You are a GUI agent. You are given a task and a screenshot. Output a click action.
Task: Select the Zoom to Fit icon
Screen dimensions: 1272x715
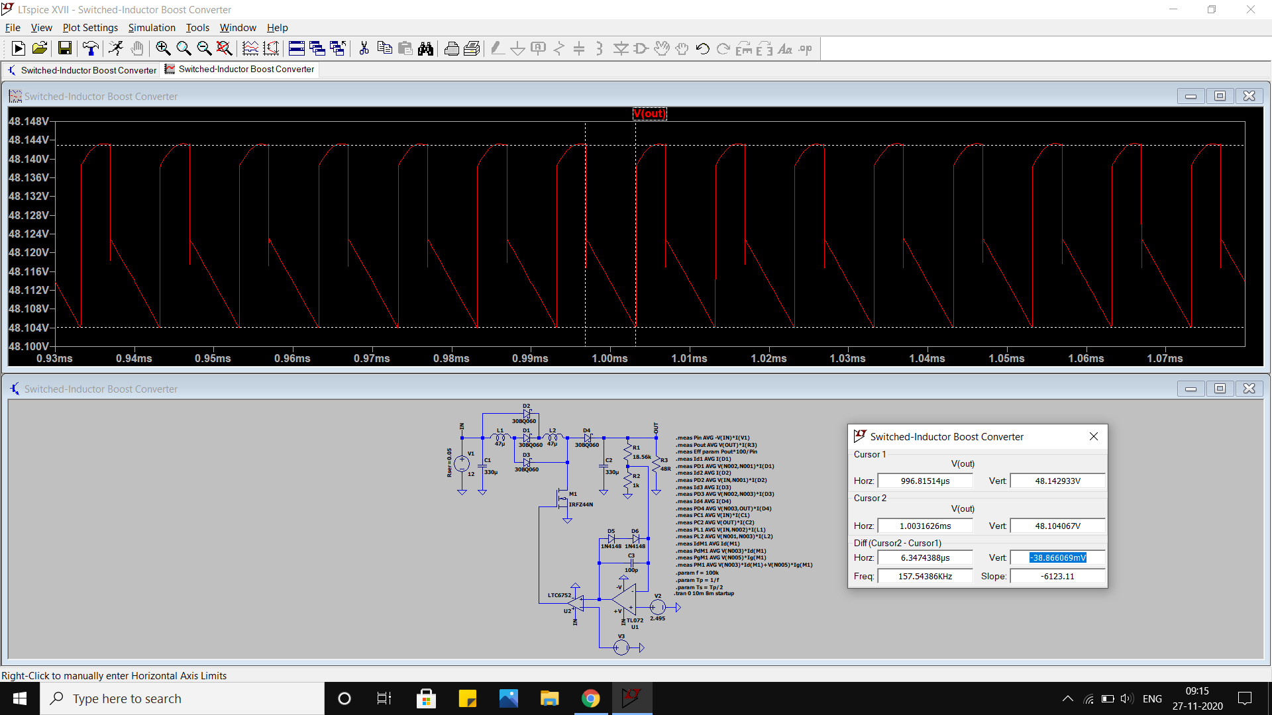tap(224, 48)
